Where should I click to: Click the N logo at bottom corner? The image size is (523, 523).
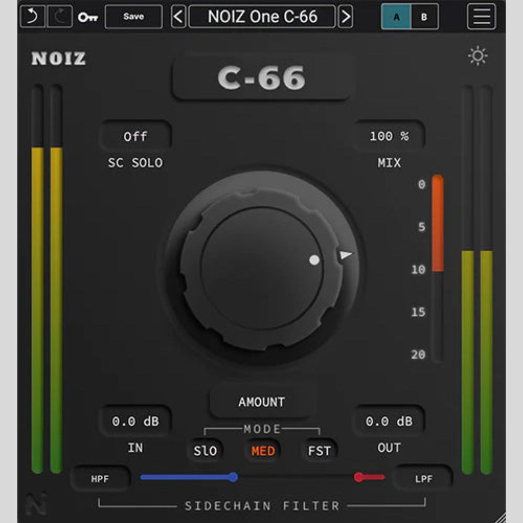(36, 505)
